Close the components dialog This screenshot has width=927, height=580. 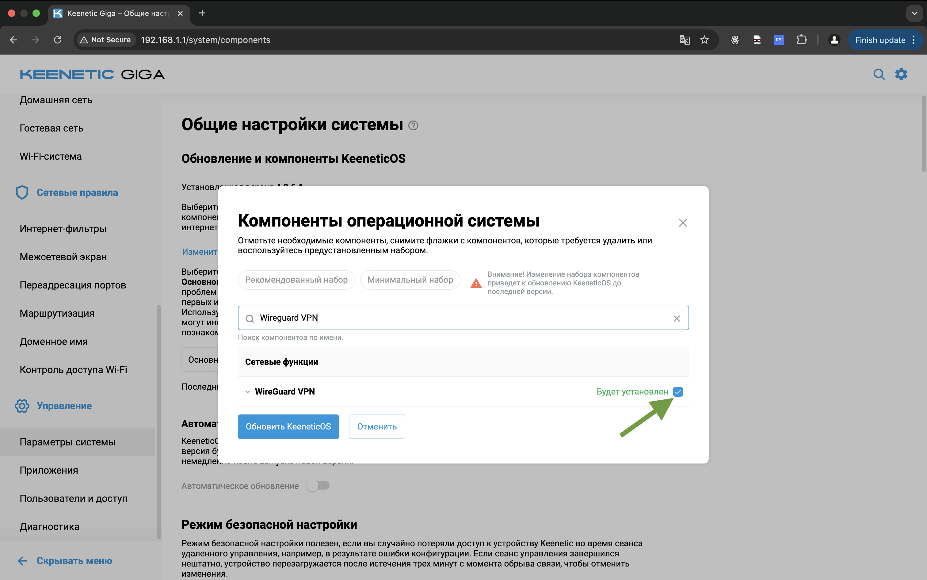(x=683, y=223)
